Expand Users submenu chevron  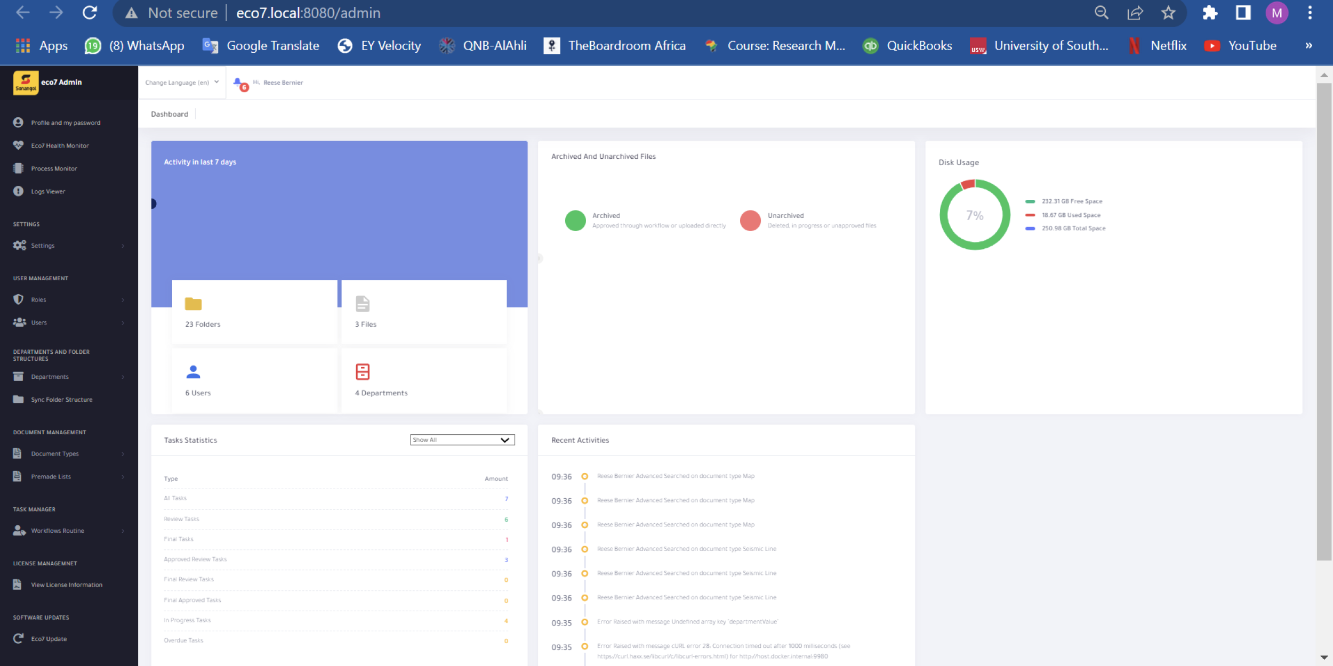click(123, 323)
